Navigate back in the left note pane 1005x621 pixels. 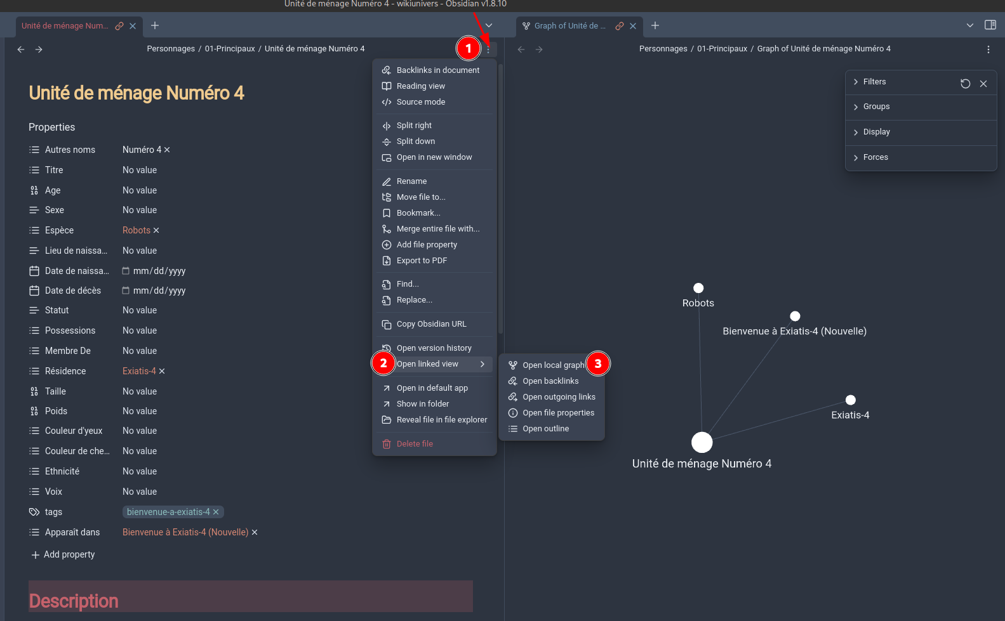21,49
